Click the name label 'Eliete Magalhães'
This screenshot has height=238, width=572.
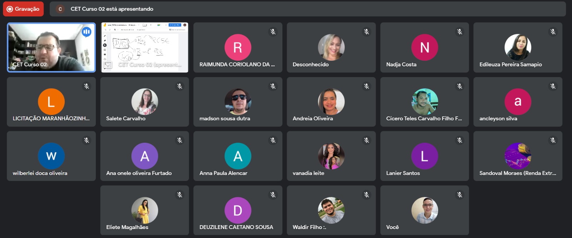(127, 227)
